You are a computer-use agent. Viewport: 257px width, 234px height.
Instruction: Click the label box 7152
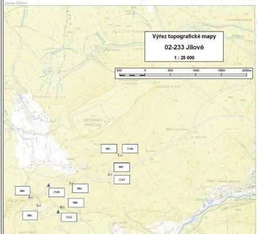(x=69, y=217)
